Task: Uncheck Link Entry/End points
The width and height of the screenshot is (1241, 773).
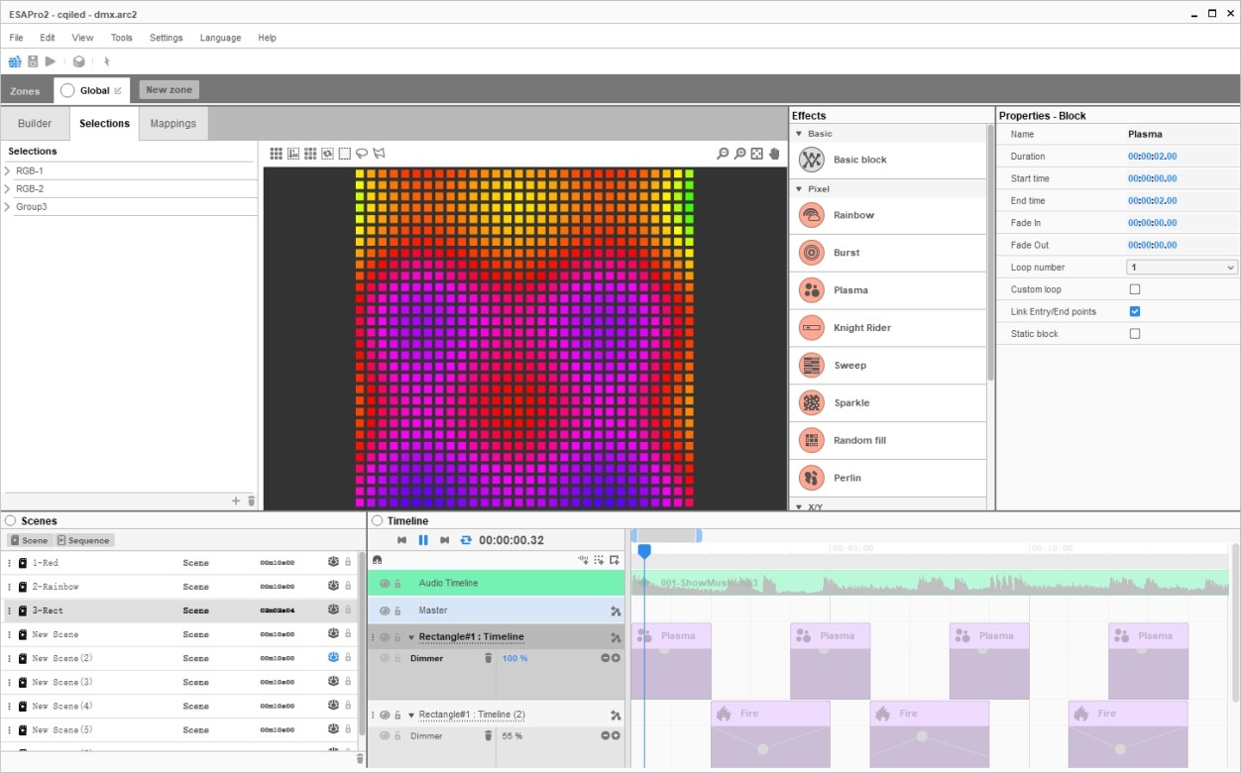Action: click(1135, 311)
